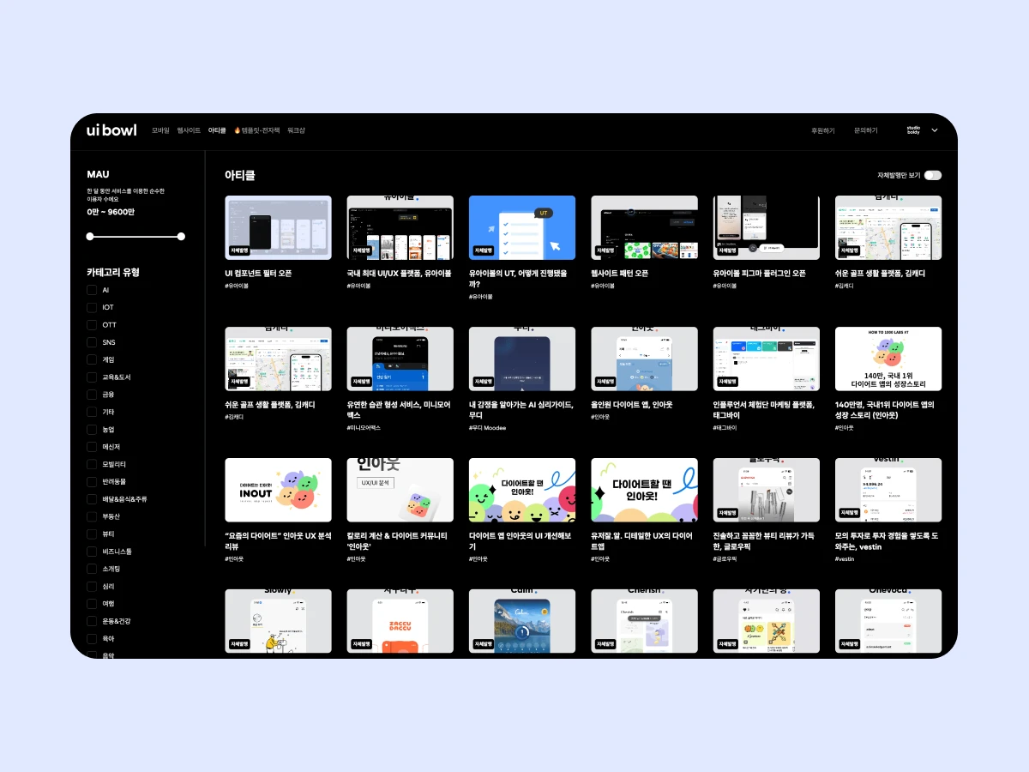Open the Slowly article thumbnail
Image resolution: width=1029 pixels, height=772 pixels.
point(278,621)
